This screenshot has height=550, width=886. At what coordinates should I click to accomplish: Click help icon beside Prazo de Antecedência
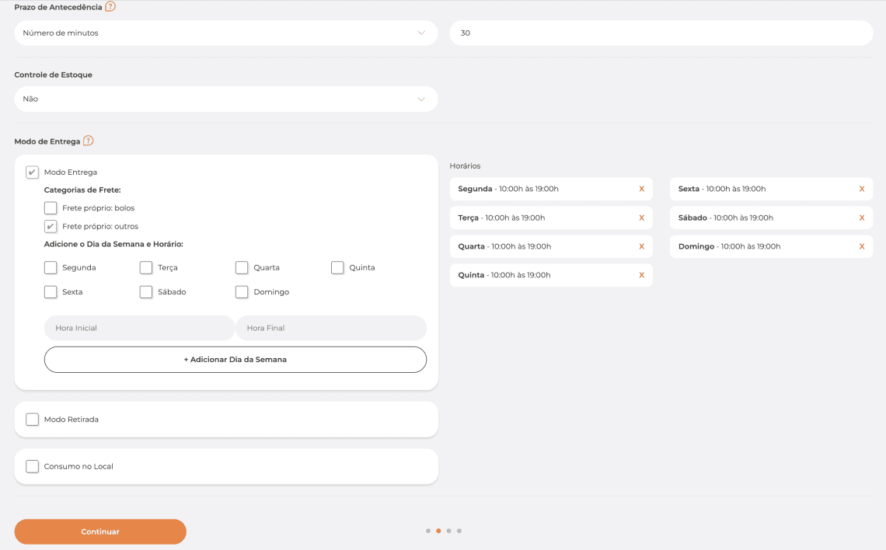click(110, 7)
